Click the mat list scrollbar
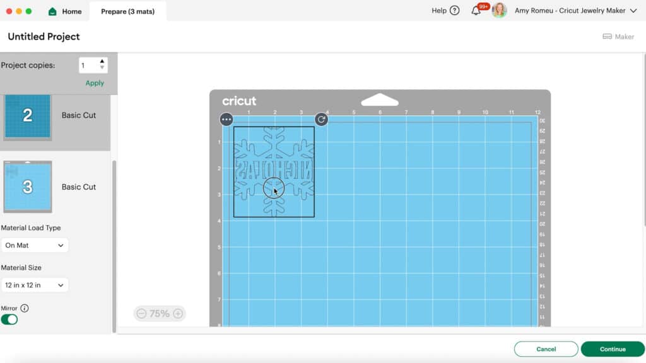 point(114,246)
